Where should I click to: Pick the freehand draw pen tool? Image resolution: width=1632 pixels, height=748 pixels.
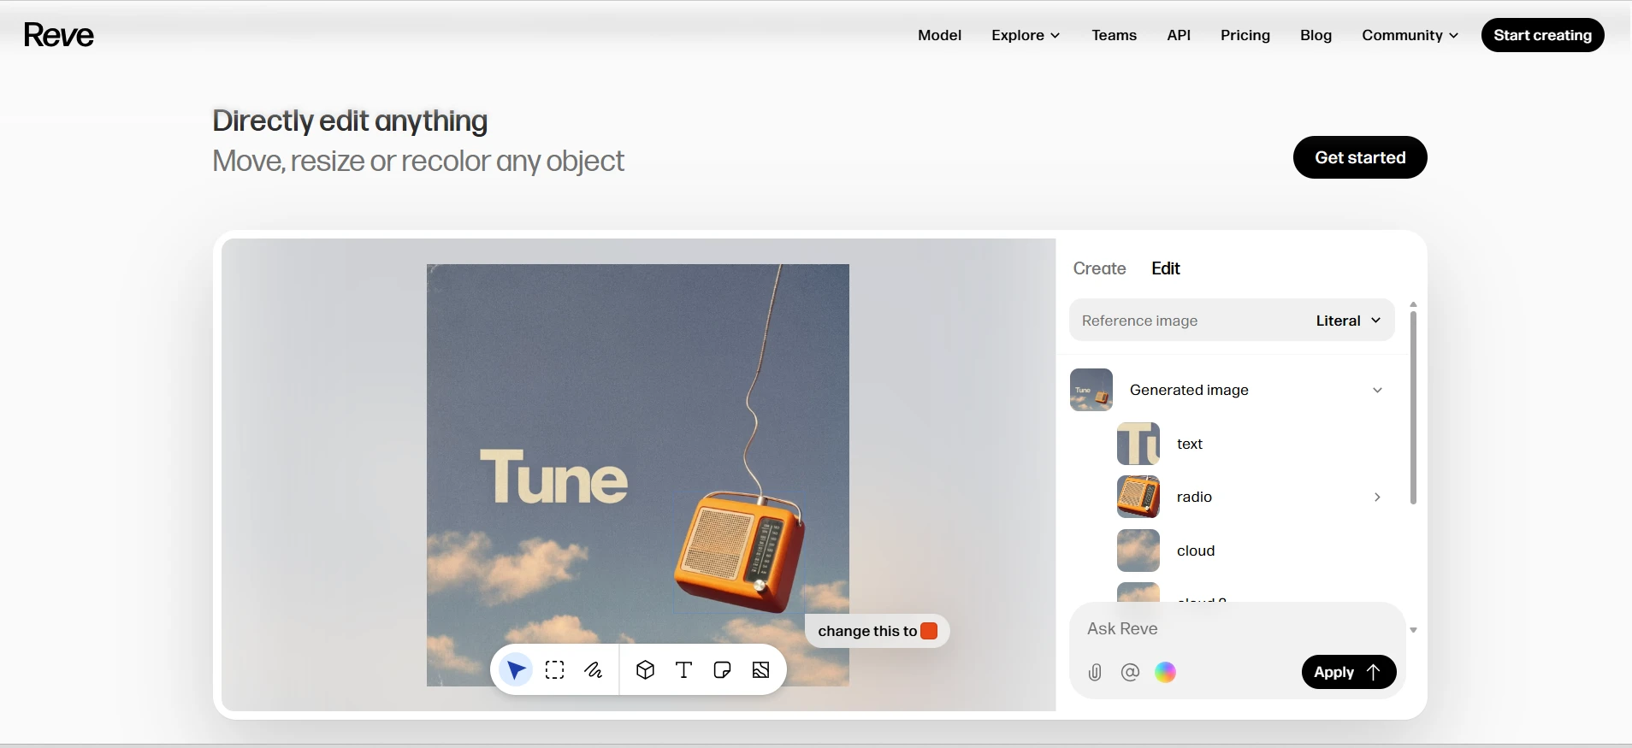594,670
